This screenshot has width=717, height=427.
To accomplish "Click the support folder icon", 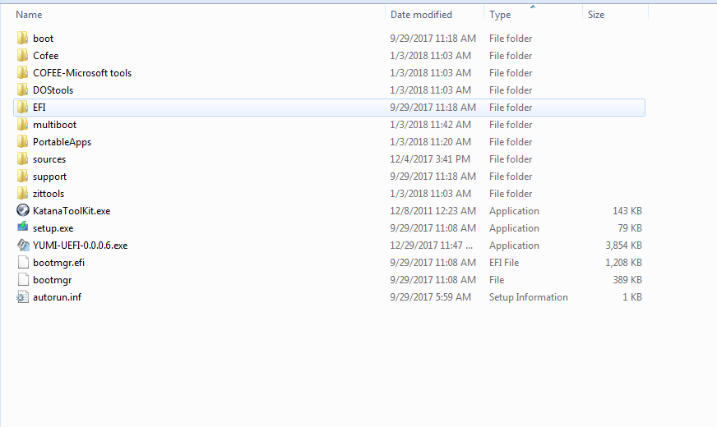I will click(22, 177).
